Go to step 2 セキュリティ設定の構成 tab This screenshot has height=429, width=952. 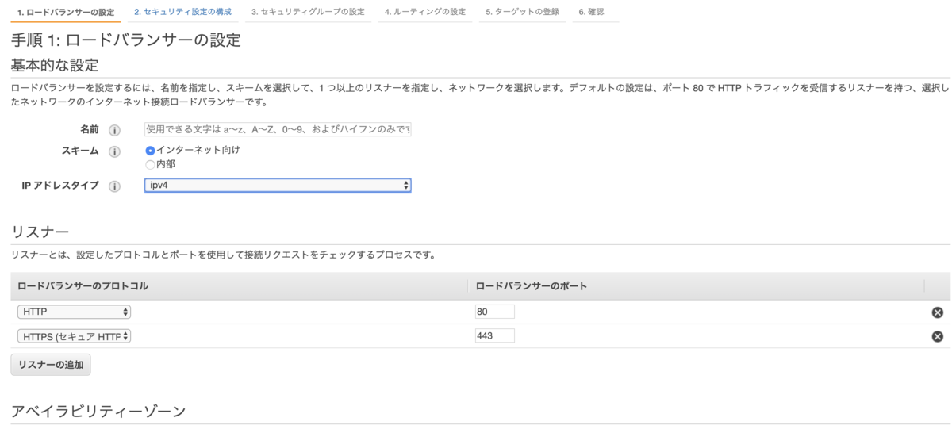182,13
